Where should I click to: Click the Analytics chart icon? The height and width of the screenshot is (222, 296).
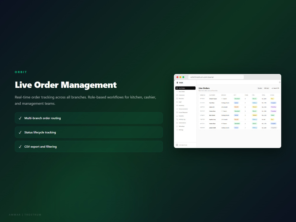pos(177,116)
